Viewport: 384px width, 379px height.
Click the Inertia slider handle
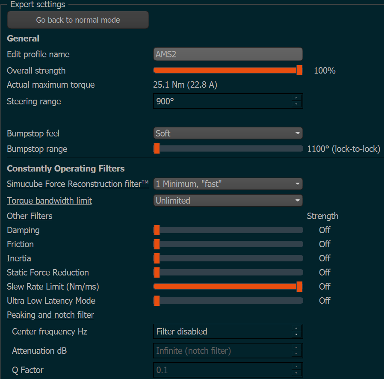[157, 258]
